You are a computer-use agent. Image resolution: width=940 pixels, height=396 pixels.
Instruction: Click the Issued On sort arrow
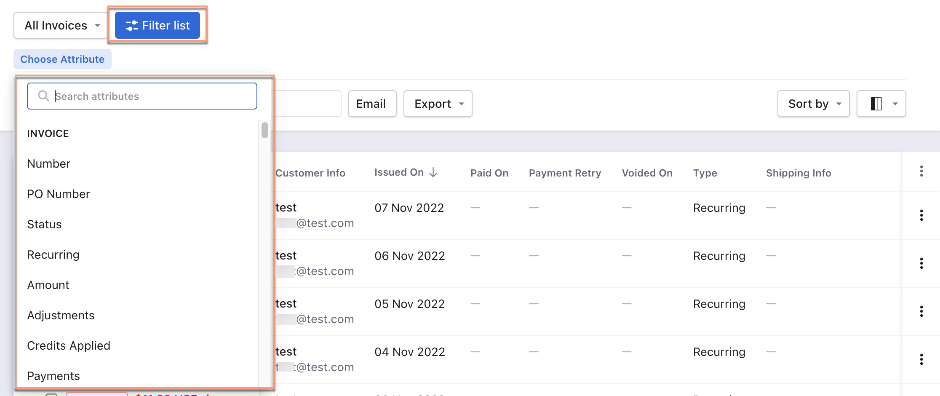[x=433, y=172]
